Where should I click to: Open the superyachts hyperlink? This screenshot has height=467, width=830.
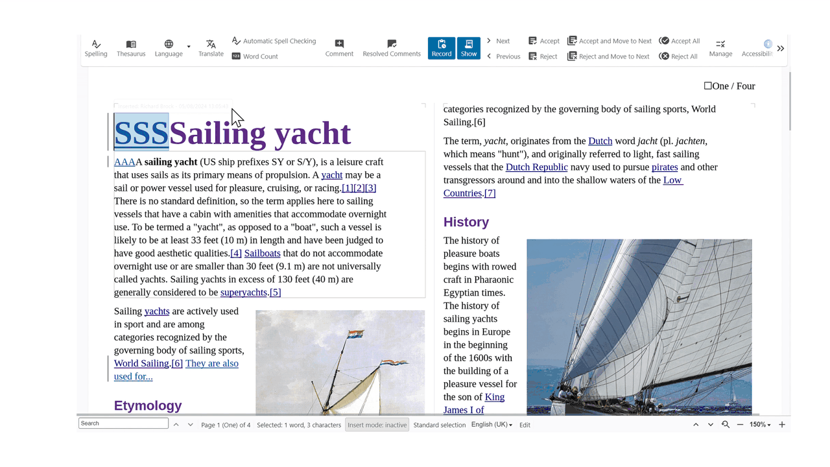(x=244, y=293)
